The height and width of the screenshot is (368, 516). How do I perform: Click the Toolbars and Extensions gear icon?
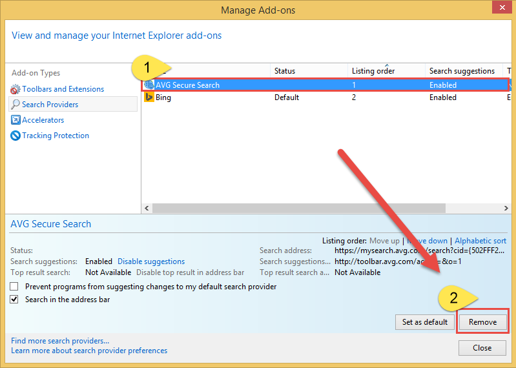click(x=15, y=89)
